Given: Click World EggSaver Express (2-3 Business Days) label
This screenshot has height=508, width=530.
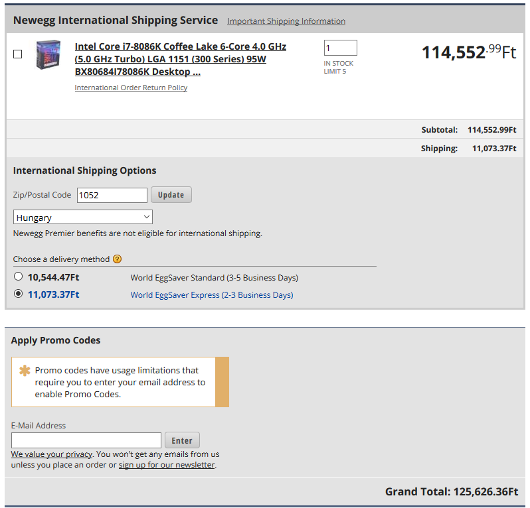Looking at the screenshot, I should click(212, 294).
